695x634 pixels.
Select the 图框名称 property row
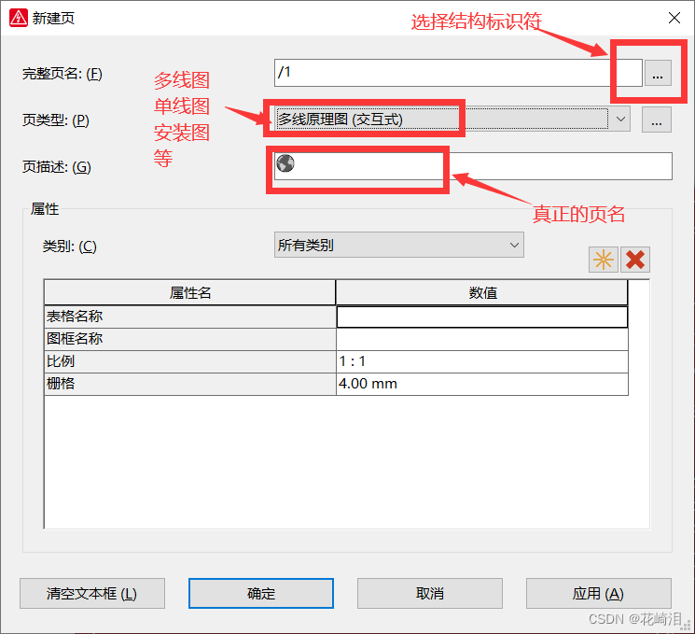(189, 339)
